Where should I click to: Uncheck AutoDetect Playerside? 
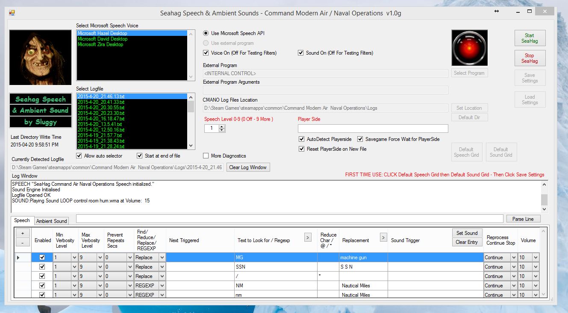pos(302,139)
